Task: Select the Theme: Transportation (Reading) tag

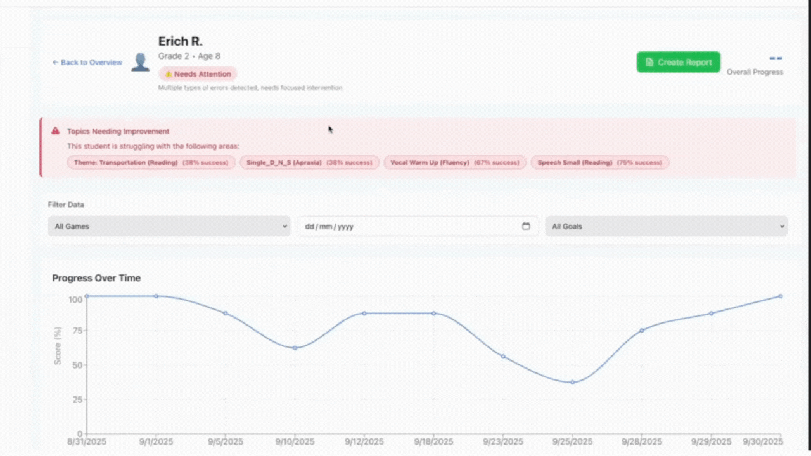Action: (151, 163)
